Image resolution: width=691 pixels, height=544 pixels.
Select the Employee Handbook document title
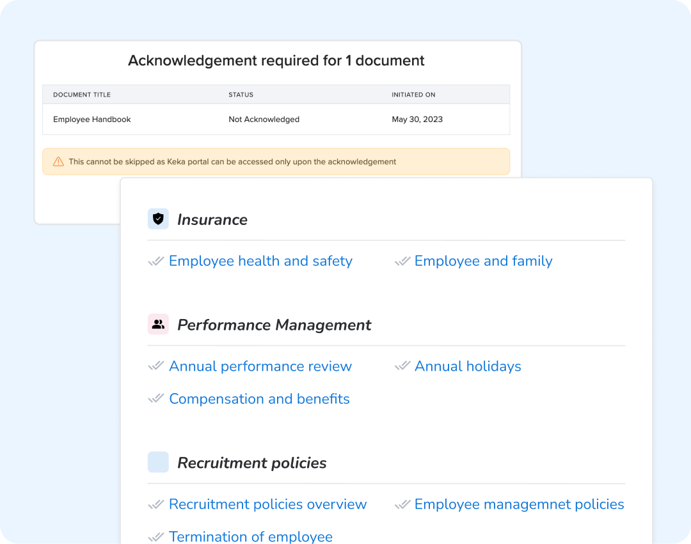(x=91, y=120)
